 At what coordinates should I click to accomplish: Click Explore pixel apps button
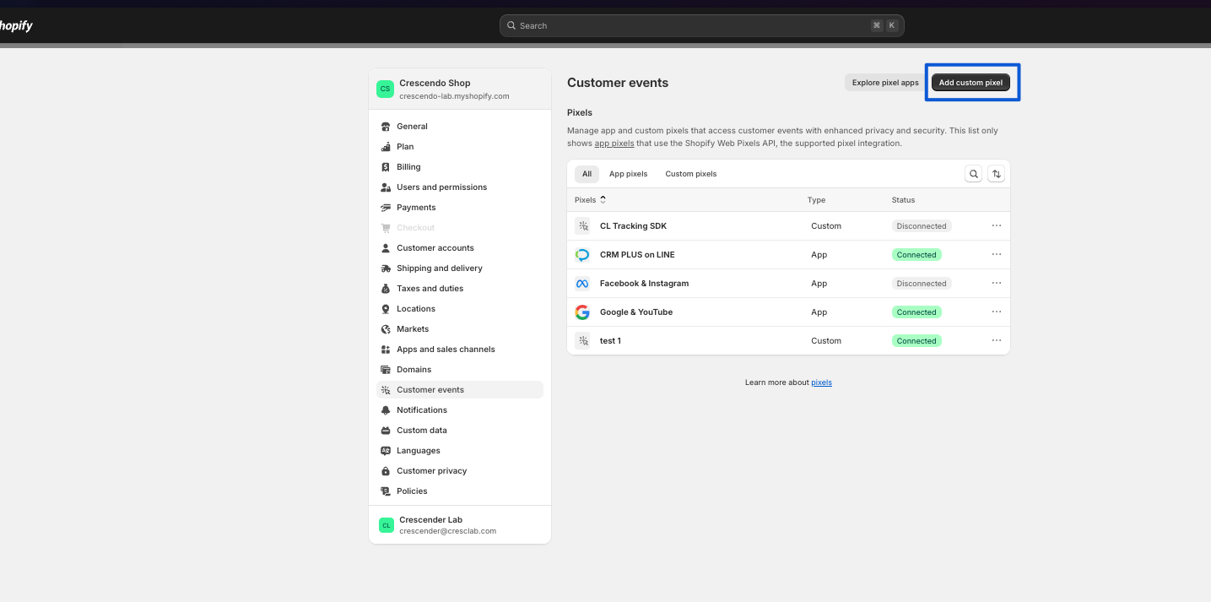[x=884, y=83]
